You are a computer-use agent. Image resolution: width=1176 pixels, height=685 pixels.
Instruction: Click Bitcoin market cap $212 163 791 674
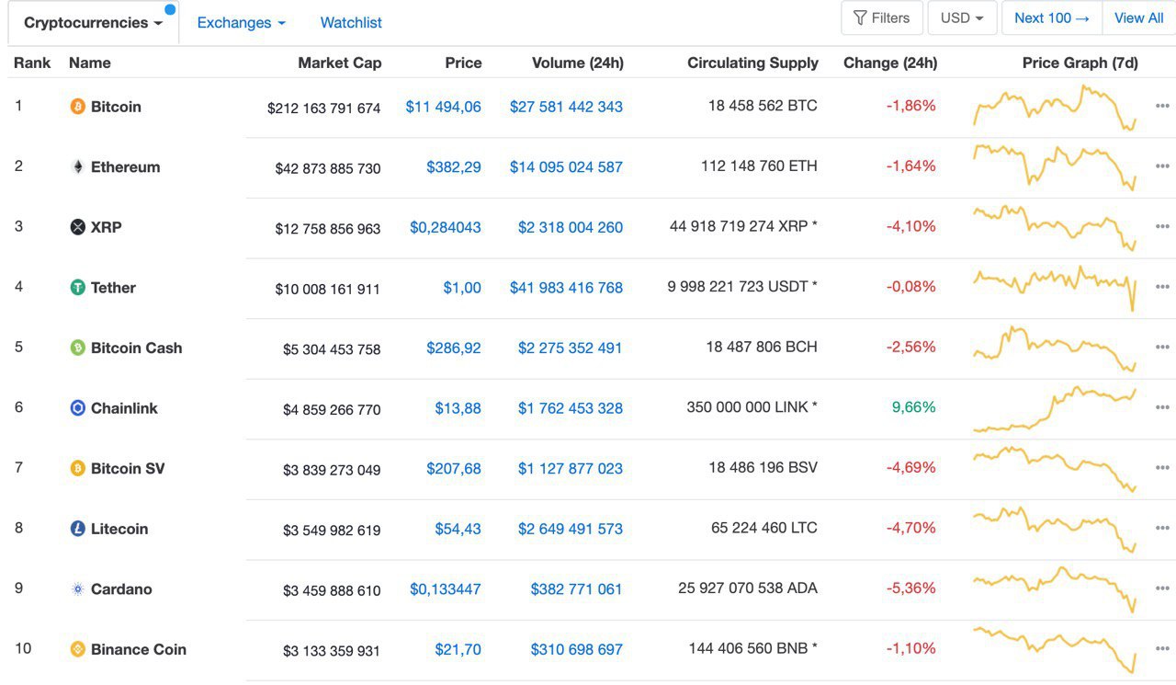[324, 108]
